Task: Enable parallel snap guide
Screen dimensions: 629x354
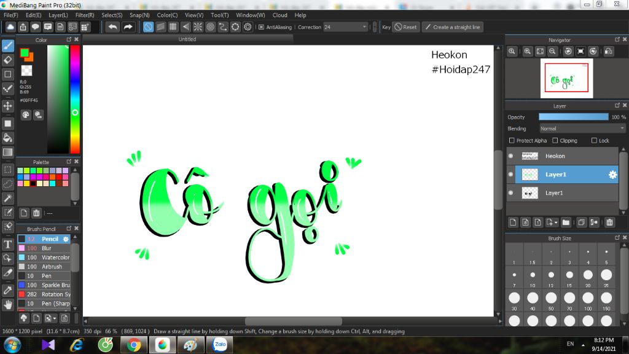Action: click(x=160, y=27)
